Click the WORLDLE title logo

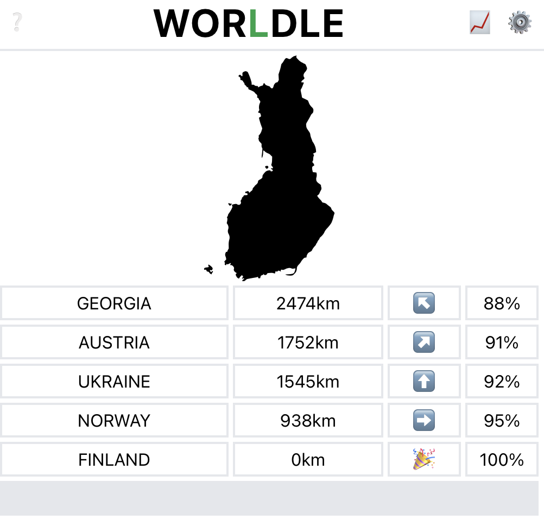[249, 24]
